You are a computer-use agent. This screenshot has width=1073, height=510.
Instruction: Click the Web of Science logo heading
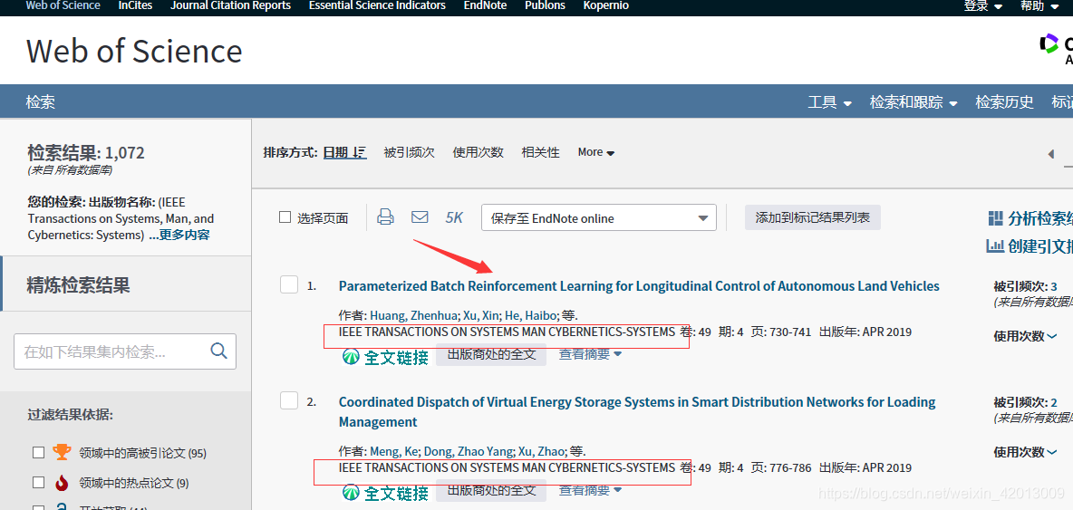point(134,52)
